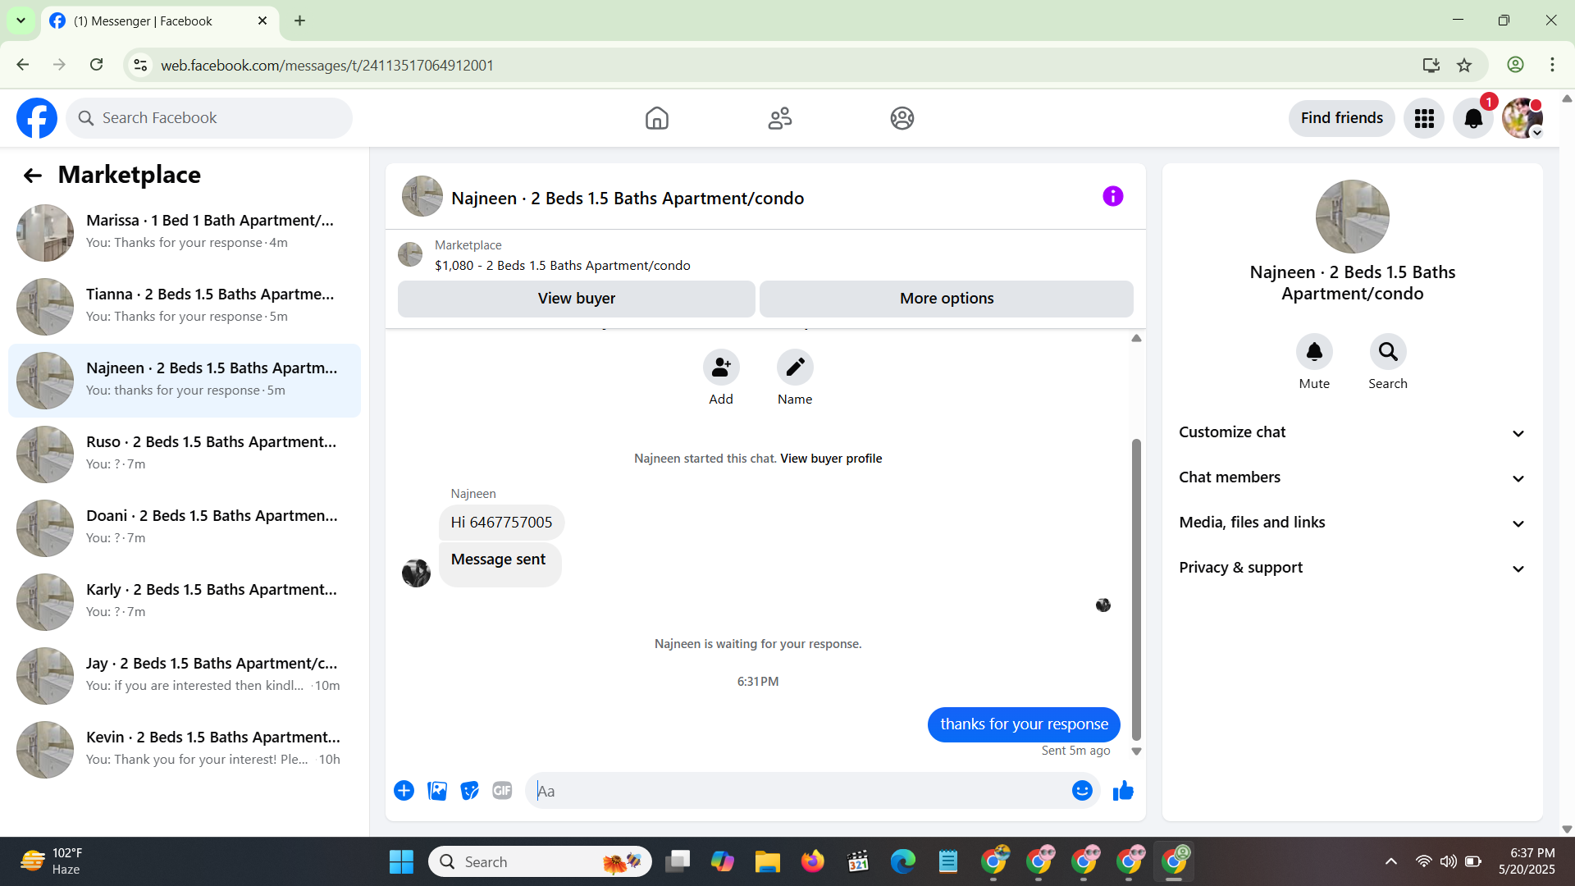This screenshot has height=886, width=1575.
Task: Open View buyer profile link
Action: [831, 459]
